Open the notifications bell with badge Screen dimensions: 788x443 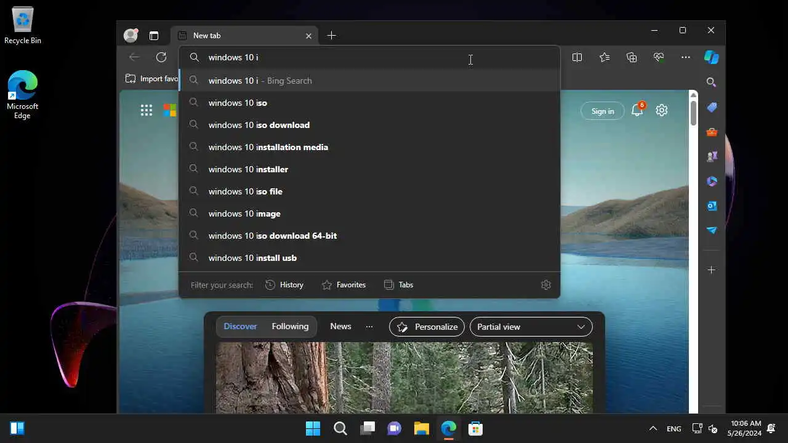(x=638, y=110)
